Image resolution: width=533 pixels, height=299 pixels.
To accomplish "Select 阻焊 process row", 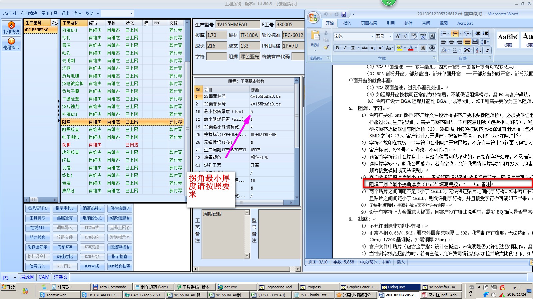I will pos(122,122).
